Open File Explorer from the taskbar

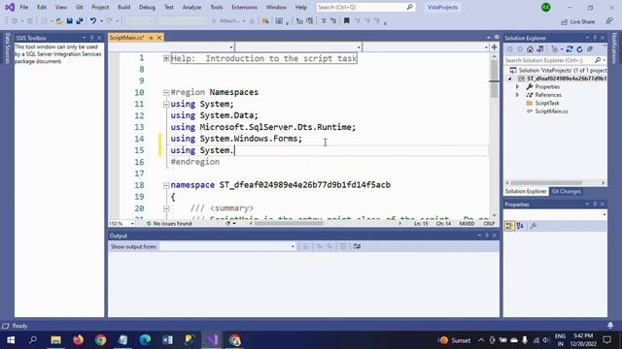point(56,340)
